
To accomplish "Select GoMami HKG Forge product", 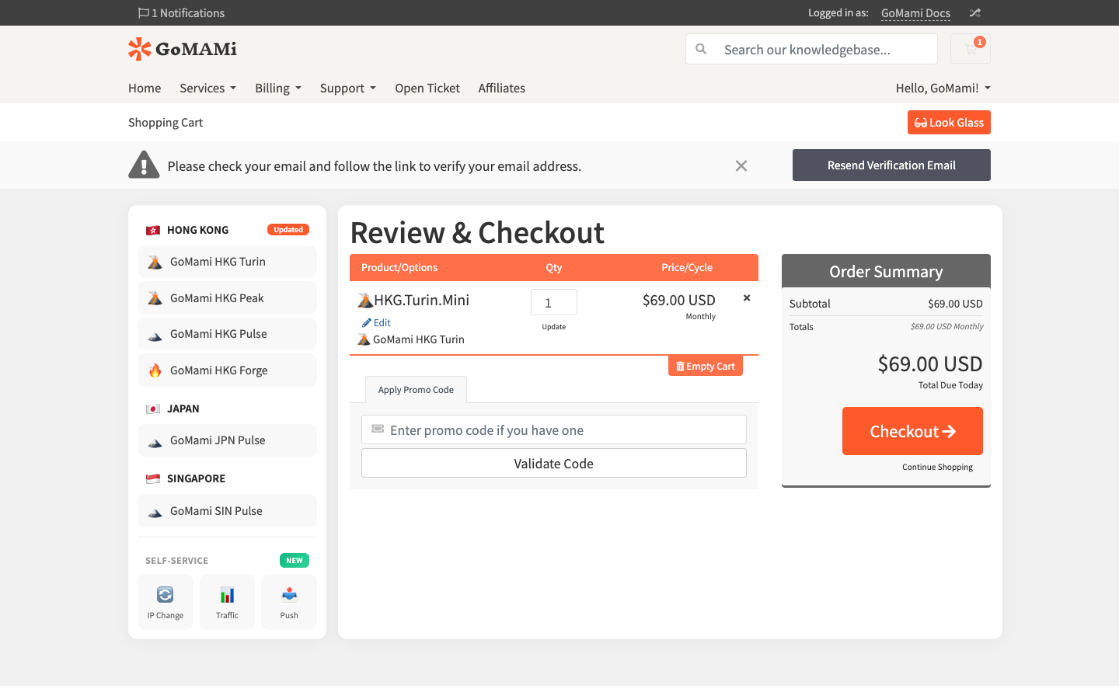I will coord(227,370).
